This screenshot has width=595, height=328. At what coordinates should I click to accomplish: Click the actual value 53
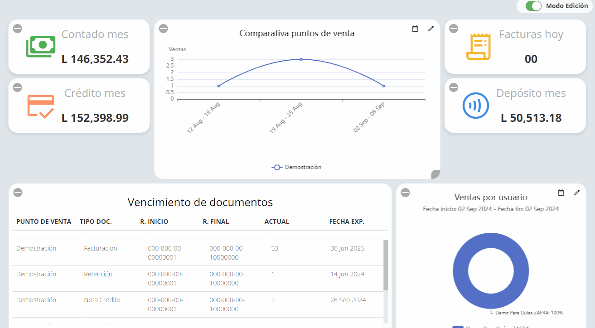coord(275,248)
